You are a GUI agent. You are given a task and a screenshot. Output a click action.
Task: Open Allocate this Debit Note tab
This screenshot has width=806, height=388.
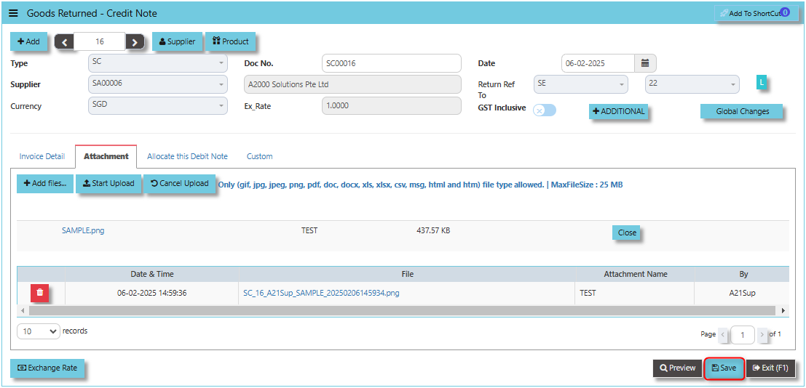[x=187, y=156]
